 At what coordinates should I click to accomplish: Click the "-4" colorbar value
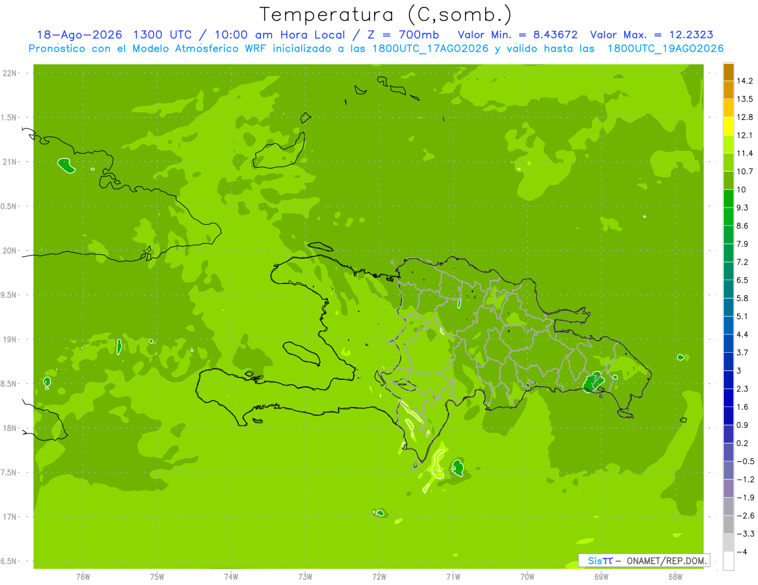[743, 552]
